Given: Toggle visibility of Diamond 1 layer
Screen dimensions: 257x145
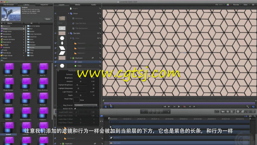Looking at the screenshot, I should point(56,53).
